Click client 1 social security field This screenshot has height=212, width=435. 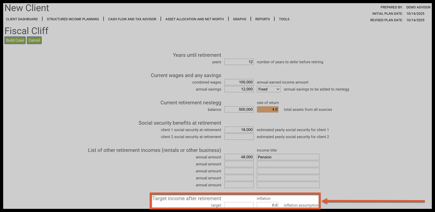click(x=239, y=130)
